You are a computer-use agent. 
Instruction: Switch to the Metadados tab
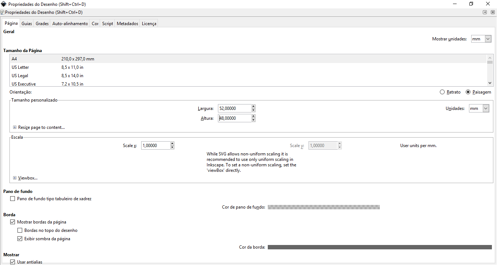coord(127,24)
